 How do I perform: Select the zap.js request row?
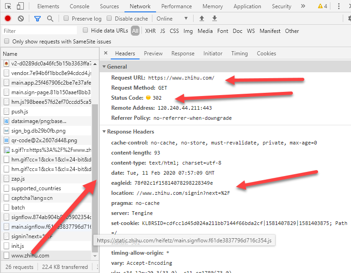click(x=47, y=179)
